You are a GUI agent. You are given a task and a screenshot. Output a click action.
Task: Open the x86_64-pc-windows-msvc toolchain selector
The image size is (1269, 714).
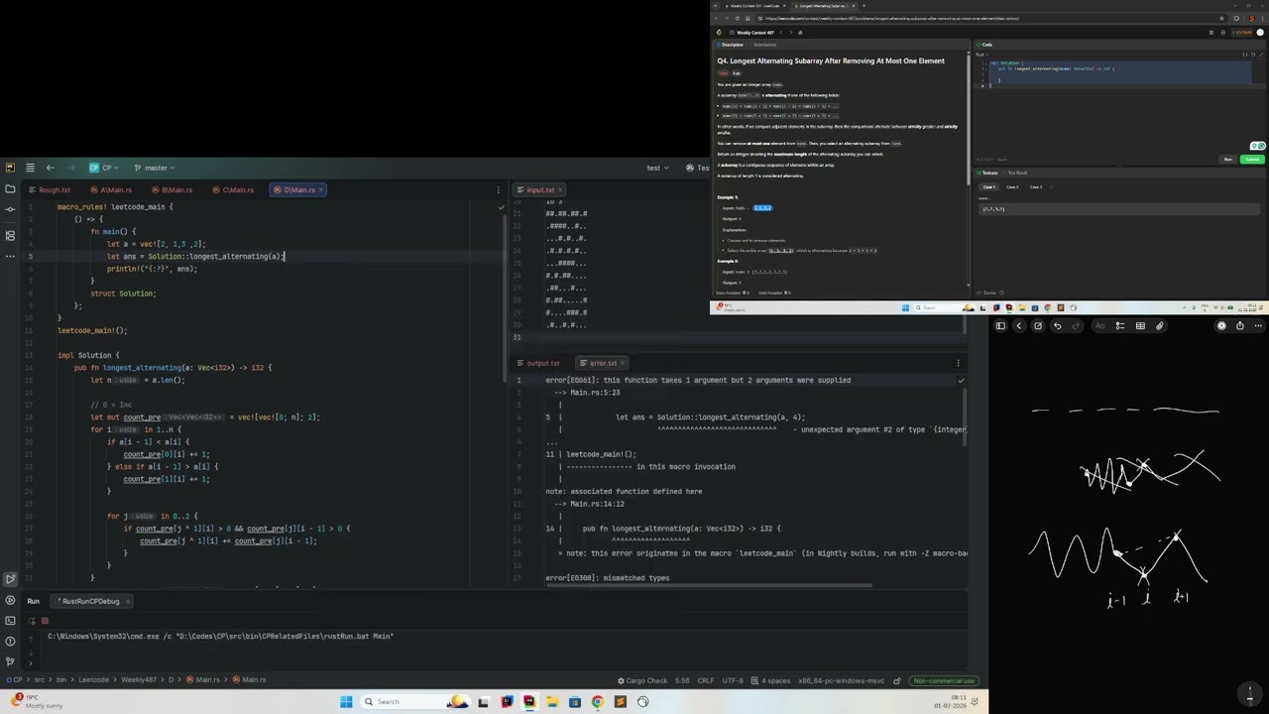coord(843,681)
